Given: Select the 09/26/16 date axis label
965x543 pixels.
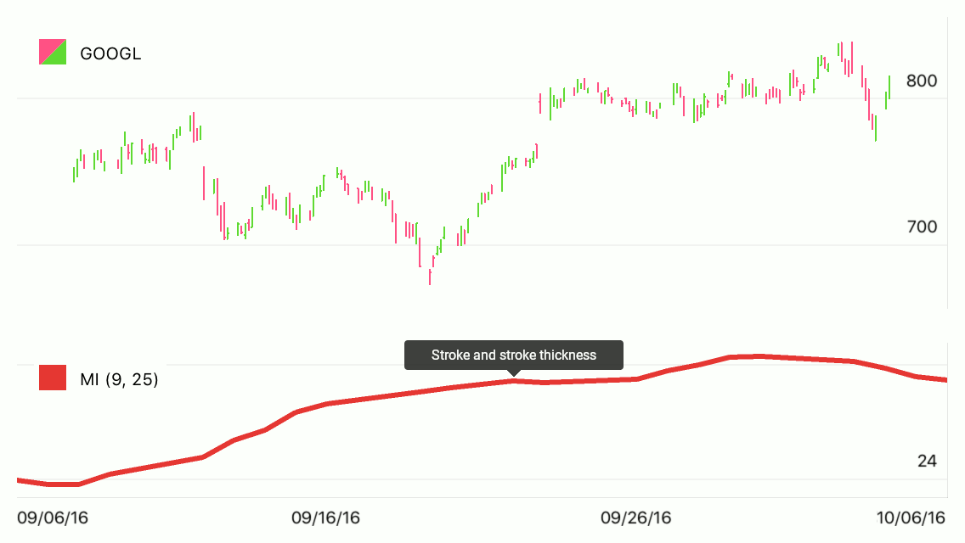Looking at the screenshot, I should pyautogui.click(x=635, y=518).
